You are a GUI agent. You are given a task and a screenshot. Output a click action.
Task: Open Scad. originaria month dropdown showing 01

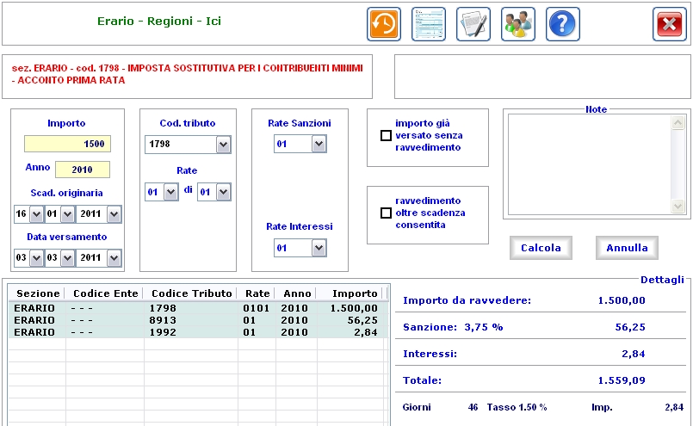click(x=67, y=214)
